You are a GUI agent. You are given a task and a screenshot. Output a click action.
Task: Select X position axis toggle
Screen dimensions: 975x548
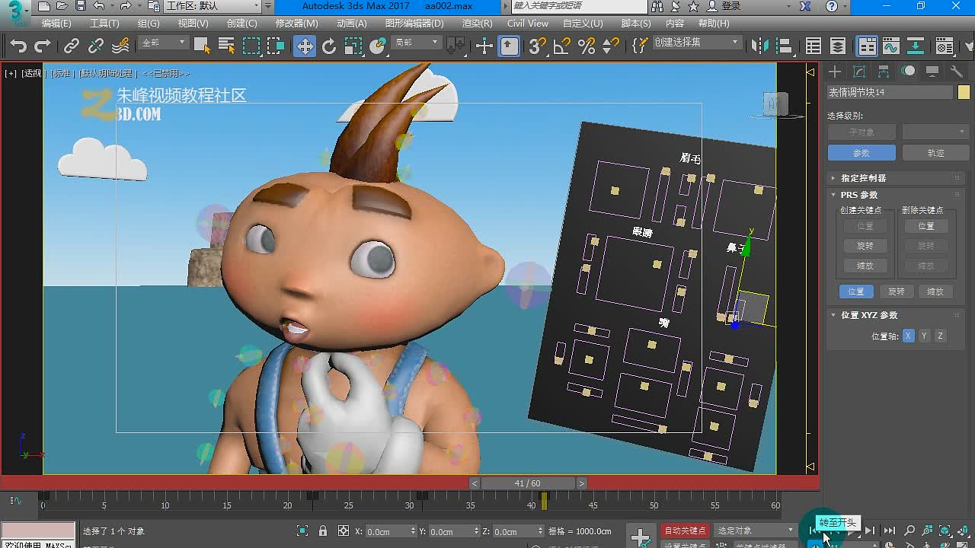coord(908,336)
